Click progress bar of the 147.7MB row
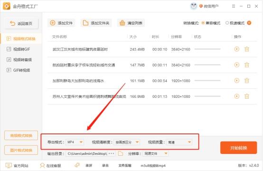The width and height of the screenshot is (263, 171). click(x=207, y=65)
